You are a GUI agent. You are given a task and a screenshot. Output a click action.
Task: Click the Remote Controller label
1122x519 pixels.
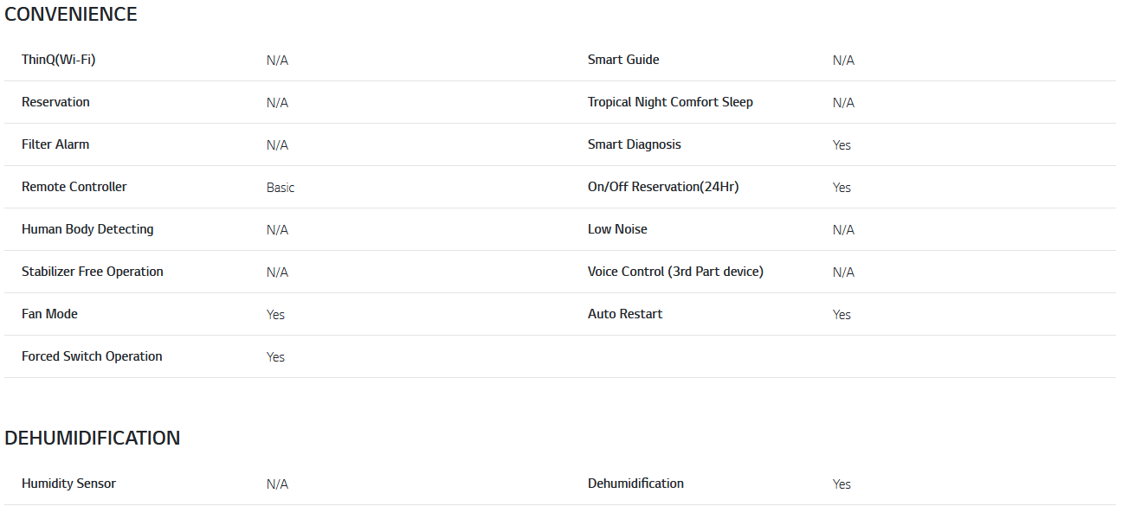pyautogui.click(x=74, y=187)
